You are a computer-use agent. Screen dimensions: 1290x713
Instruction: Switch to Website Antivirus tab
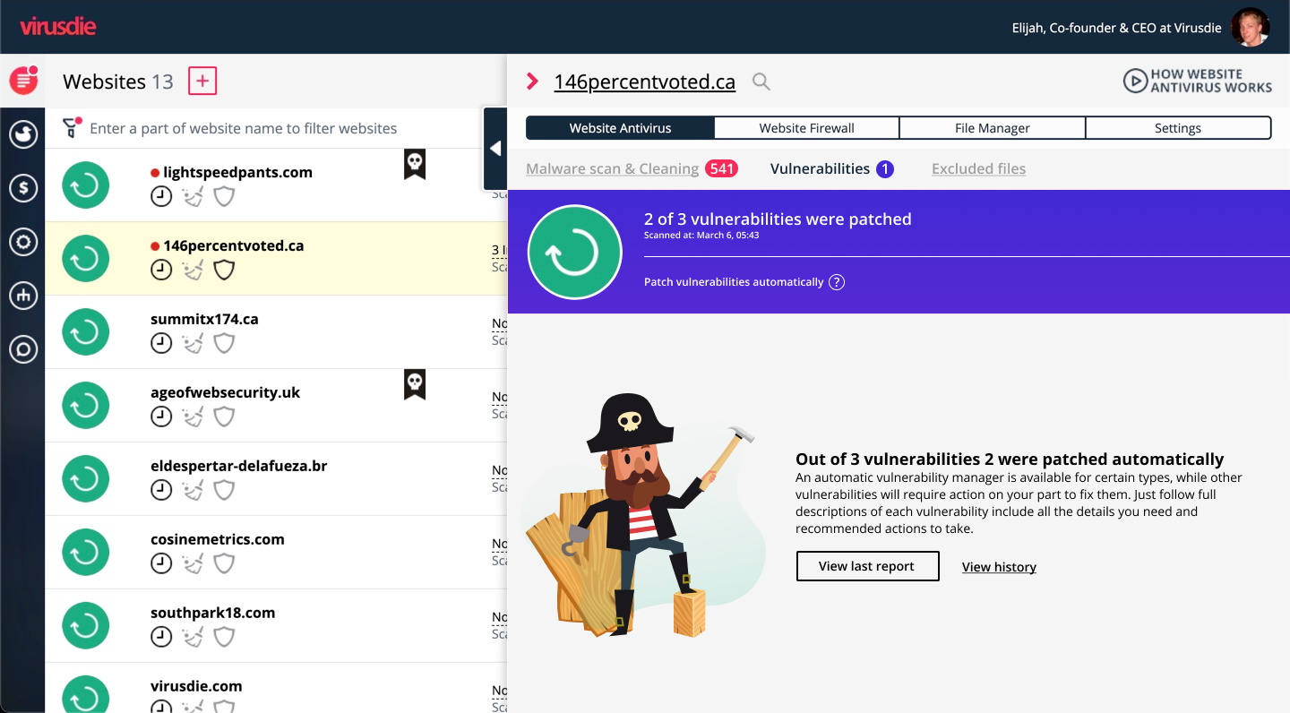pos(620,128)
